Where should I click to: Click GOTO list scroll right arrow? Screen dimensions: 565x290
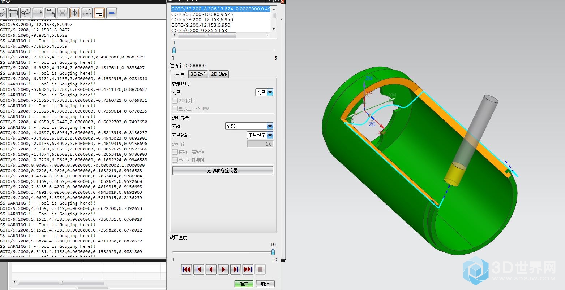(267, 35)
